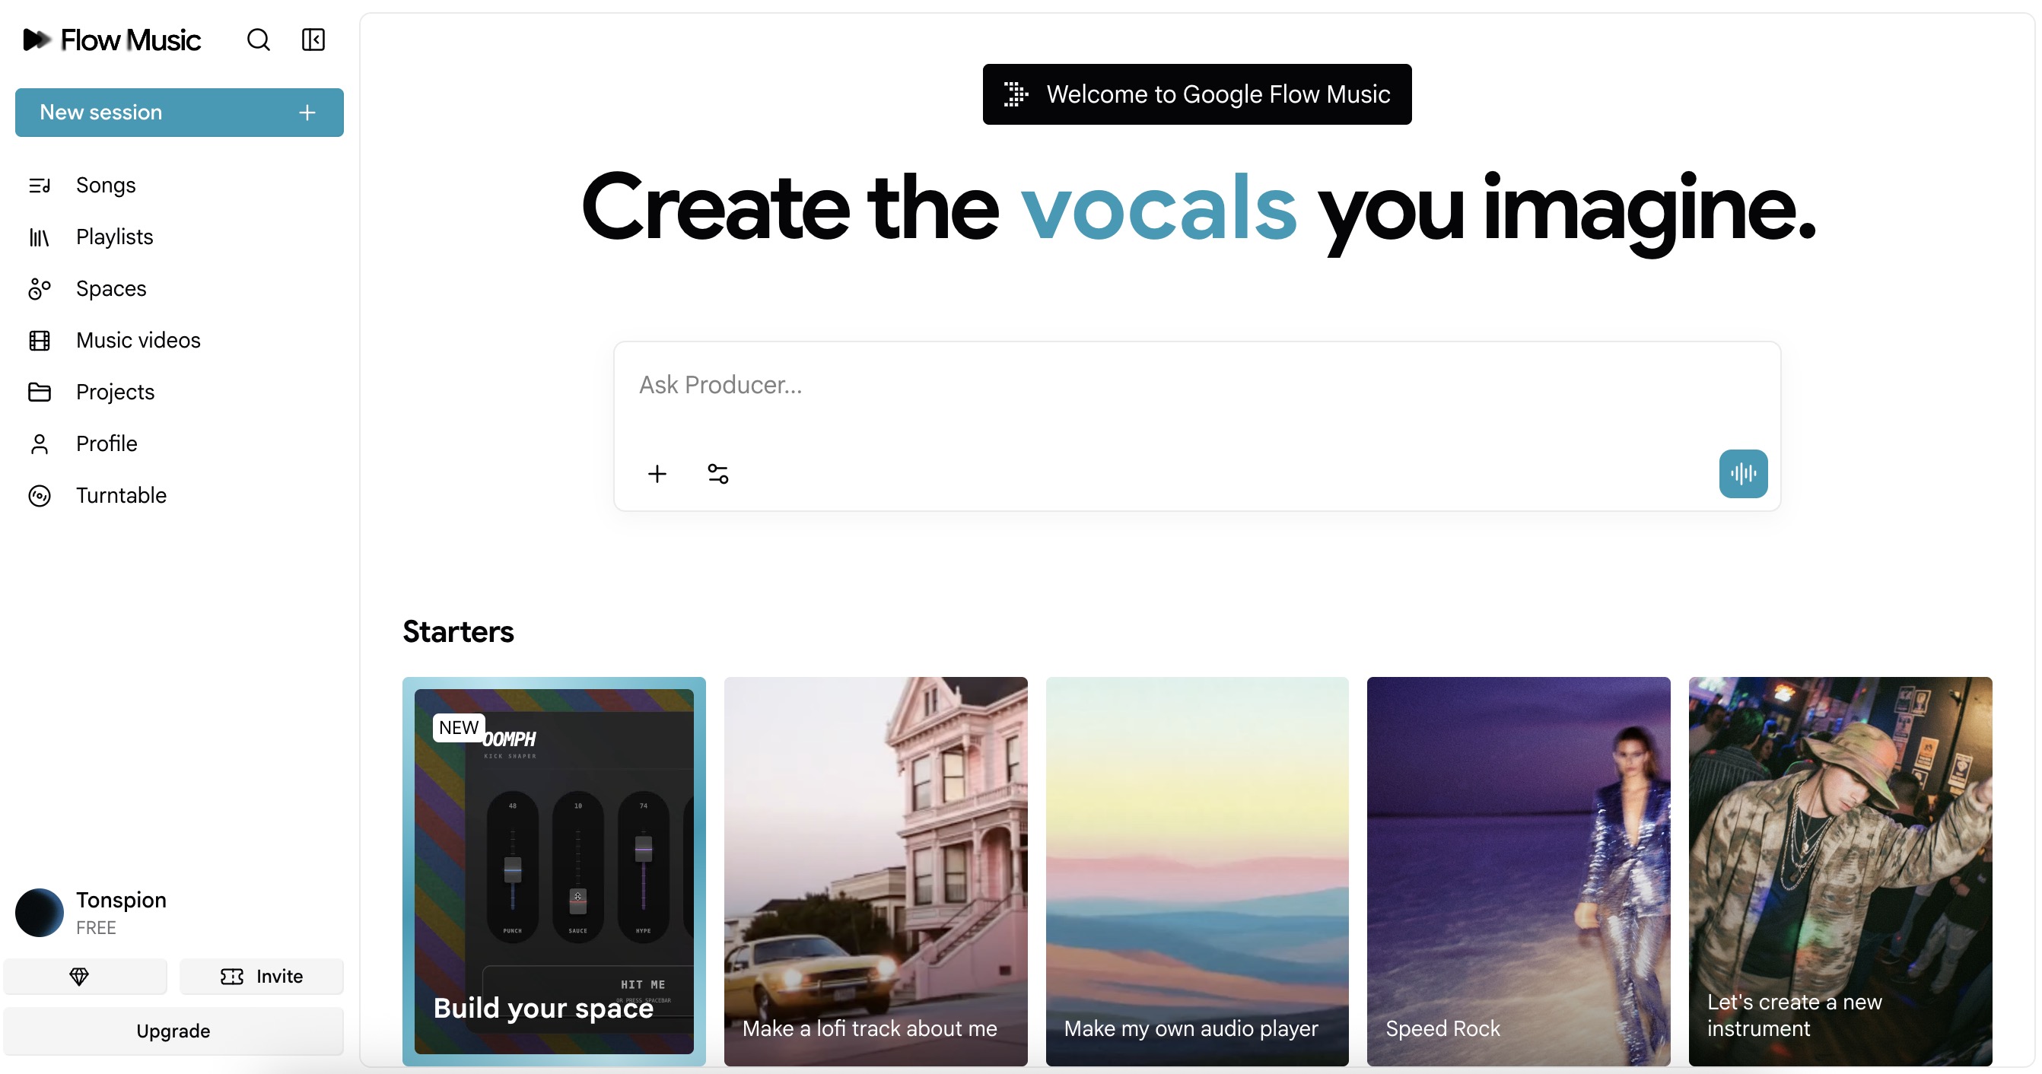The width and height of the screenshot is (2042, 1074).
Task: Open the Turntable disc icon
Action: point(40,495)
